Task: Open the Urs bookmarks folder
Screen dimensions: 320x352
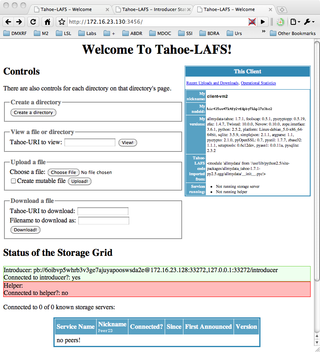Action: pyautogui.click(x=234, y=33)
